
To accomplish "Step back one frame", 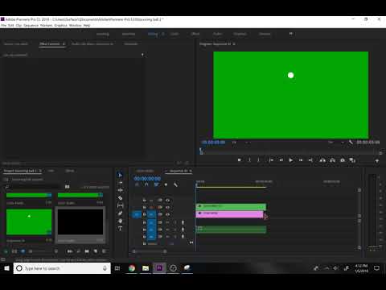I will tap(281, 160).
